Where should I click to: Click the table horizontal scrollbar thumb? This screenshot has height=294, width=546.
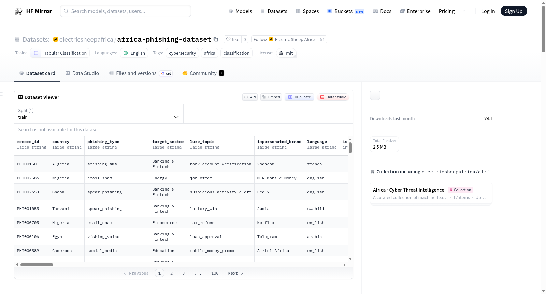click(37, 265)
